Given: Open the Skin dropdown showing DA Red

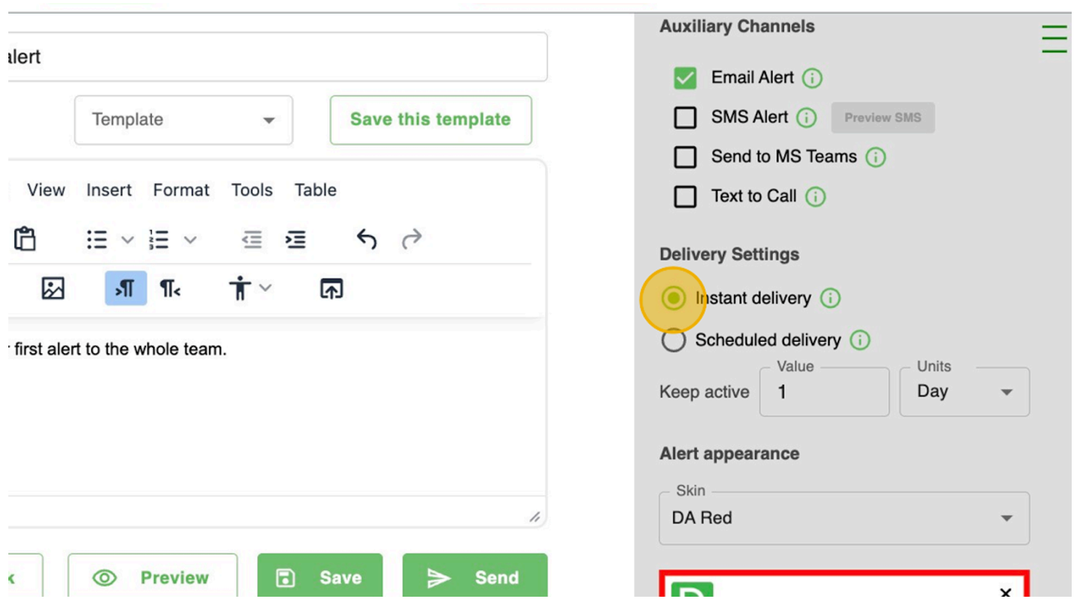Looking at the screenshot, I should coord(844,518).
